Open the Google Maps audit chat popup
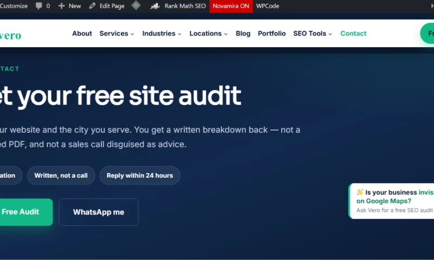Image resolution: width=434 pixels, height=260 pixels. pos(391,201)
